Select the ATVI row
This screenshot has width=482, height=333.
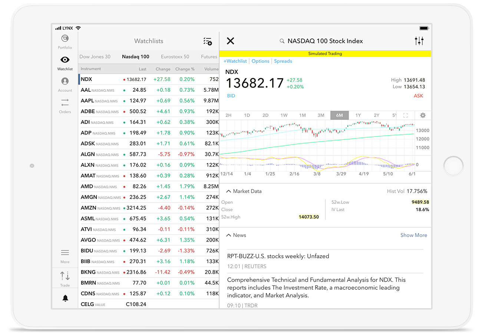pos(149,229)
